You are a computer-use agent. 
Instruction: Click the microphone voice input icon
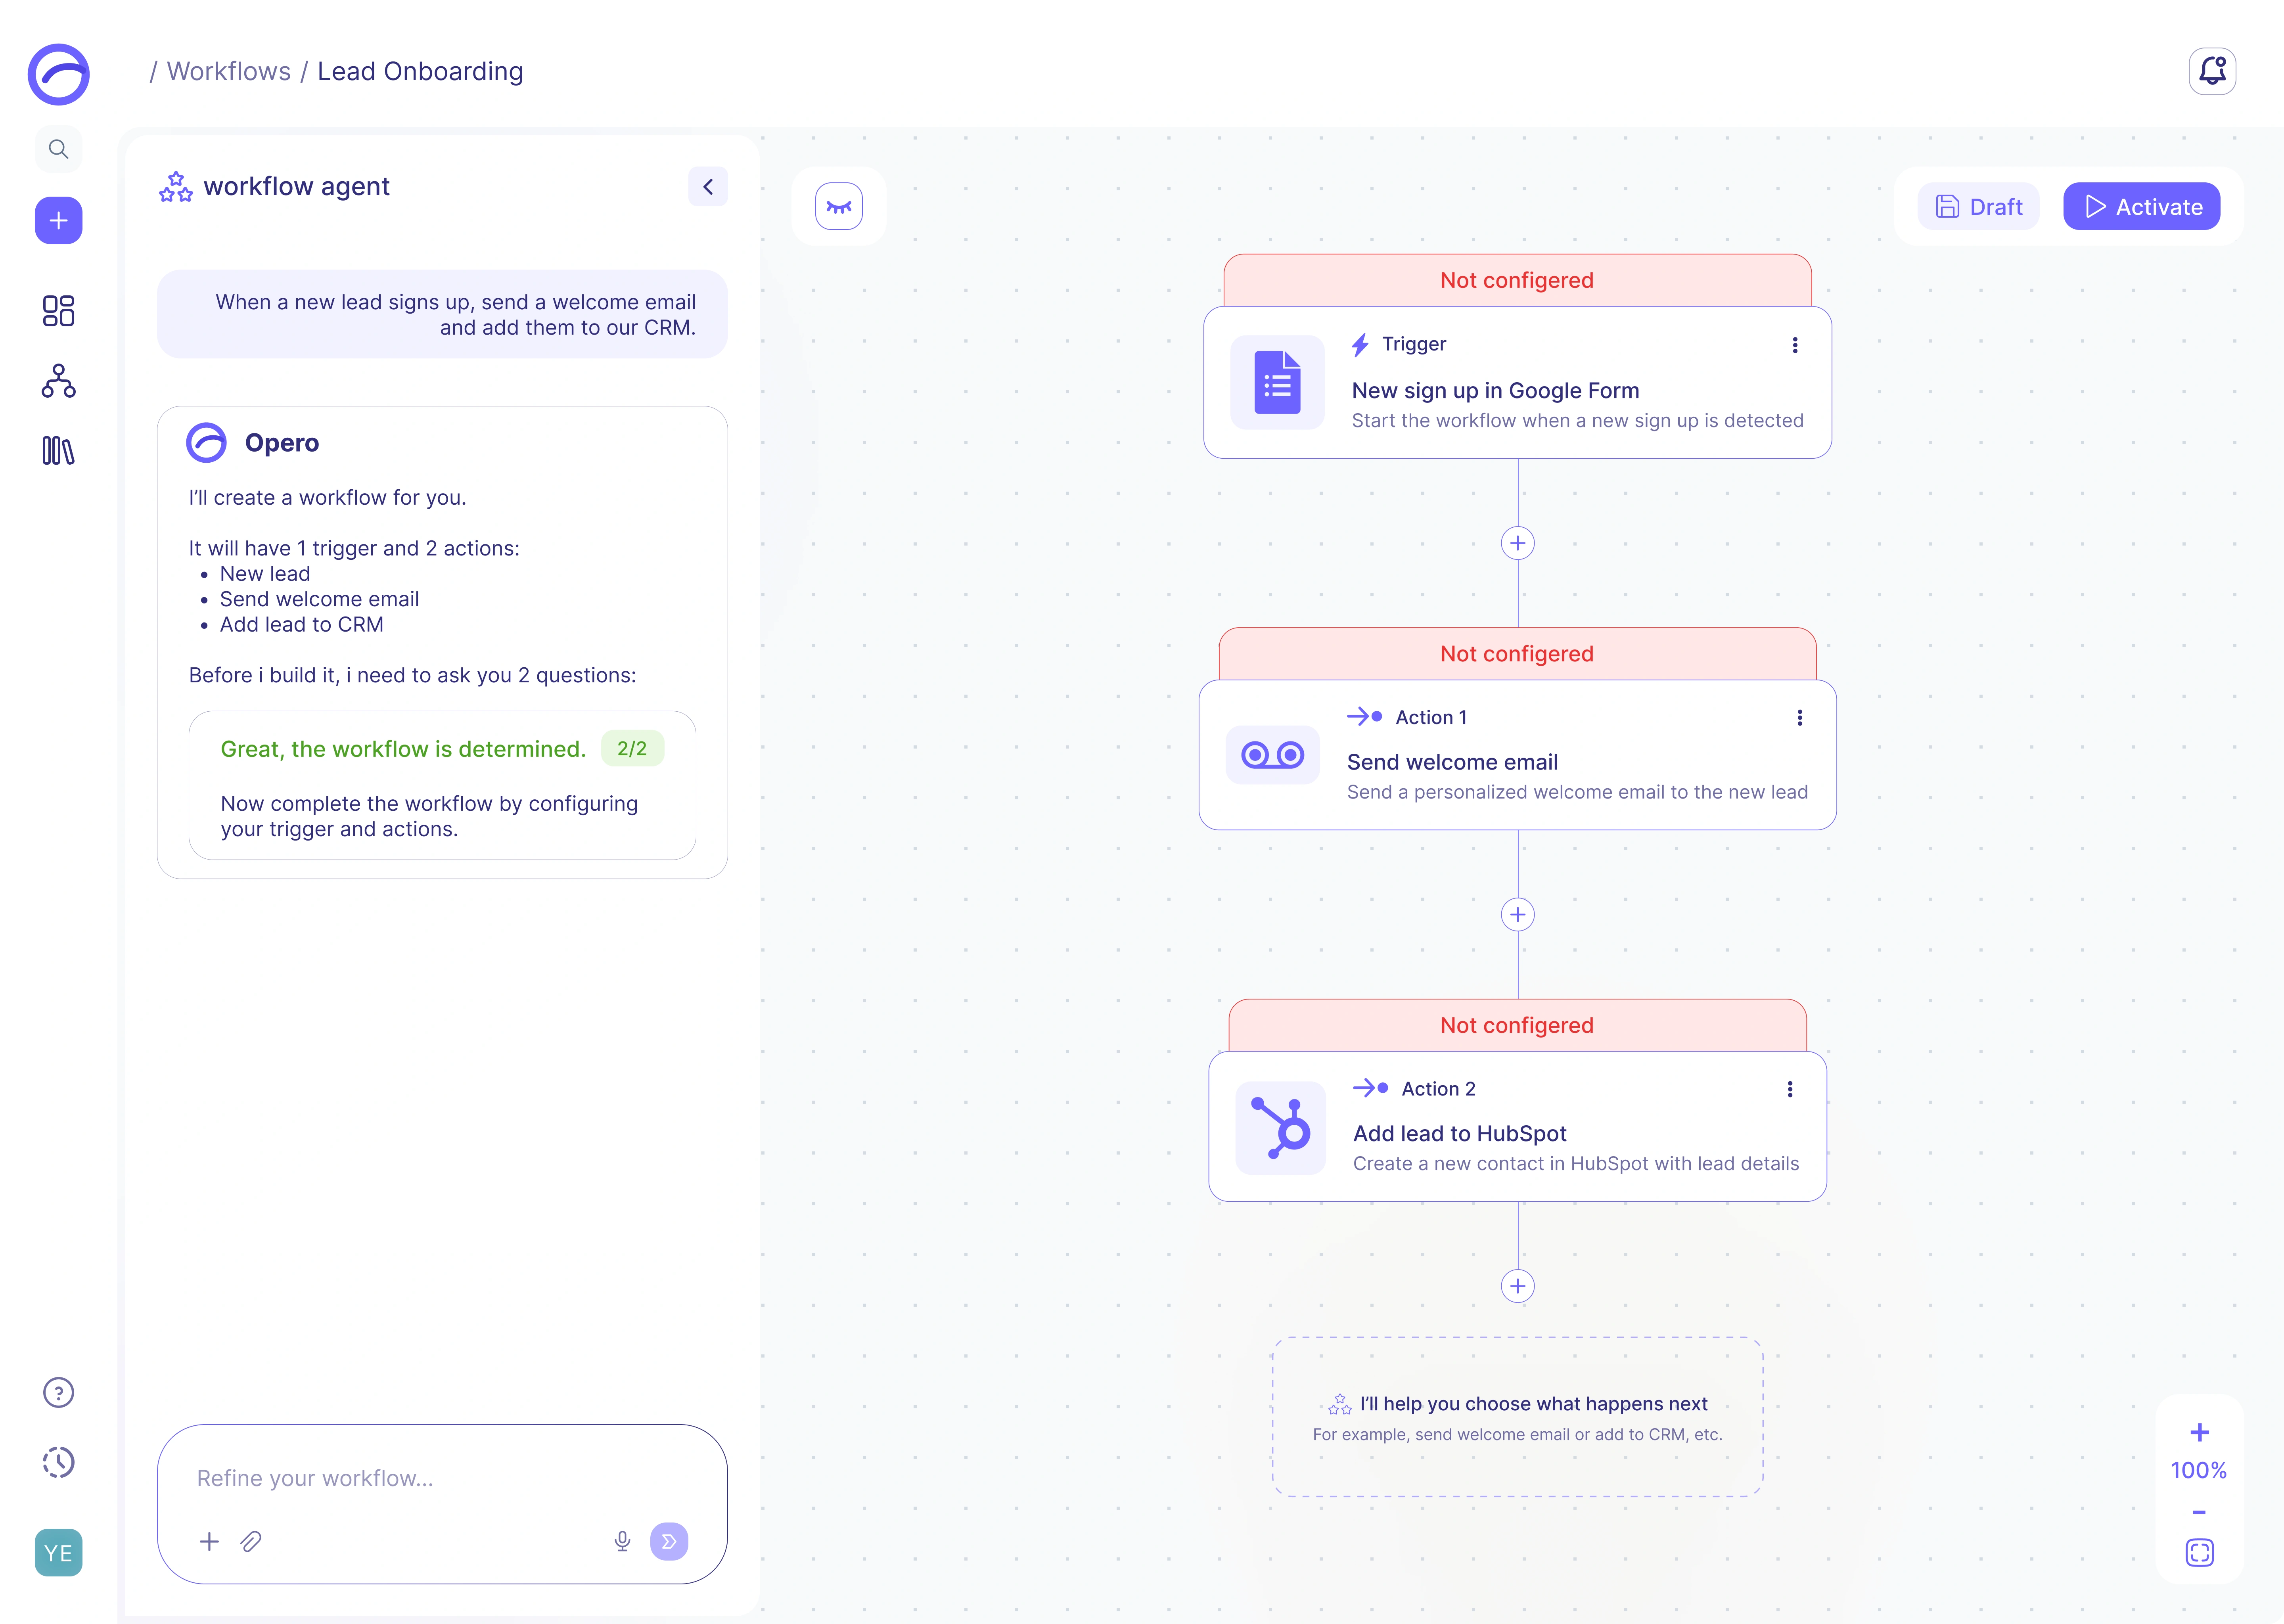622,1541
